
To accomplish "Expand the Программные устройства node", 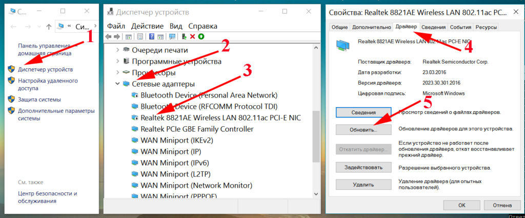I will coord(117,61).
